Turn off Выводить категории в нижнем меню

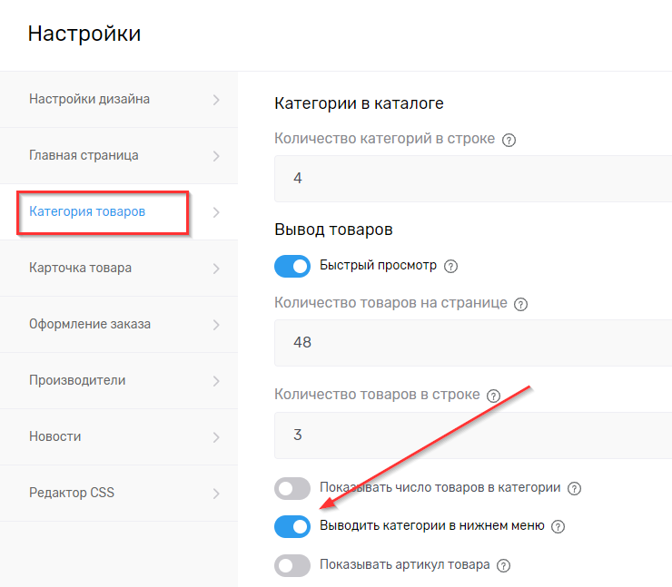(x=292, y=526)
